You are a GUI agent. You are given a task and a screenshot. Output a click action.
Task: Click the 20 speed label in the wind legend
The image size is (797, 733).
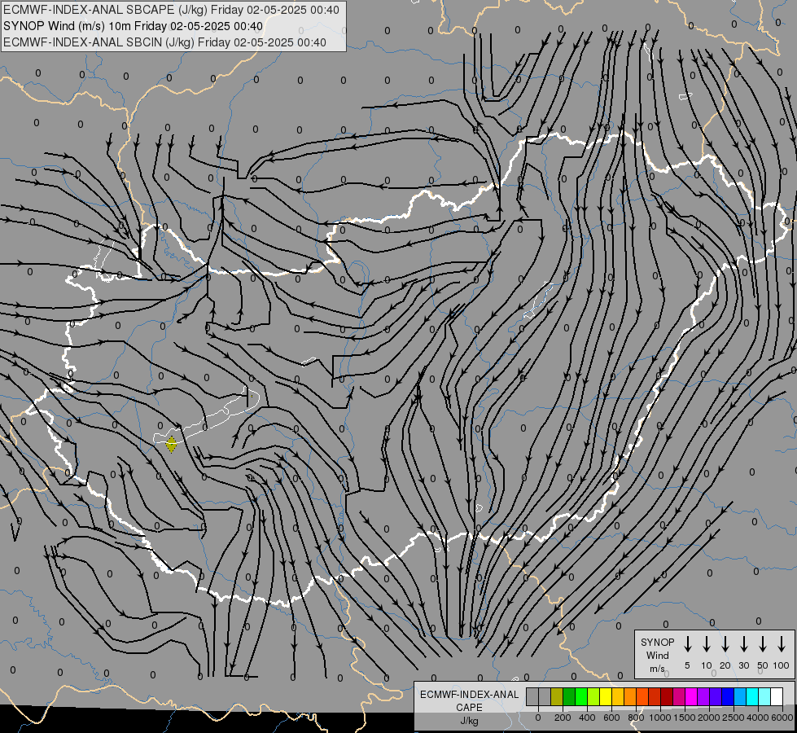(x=725, y=665)
